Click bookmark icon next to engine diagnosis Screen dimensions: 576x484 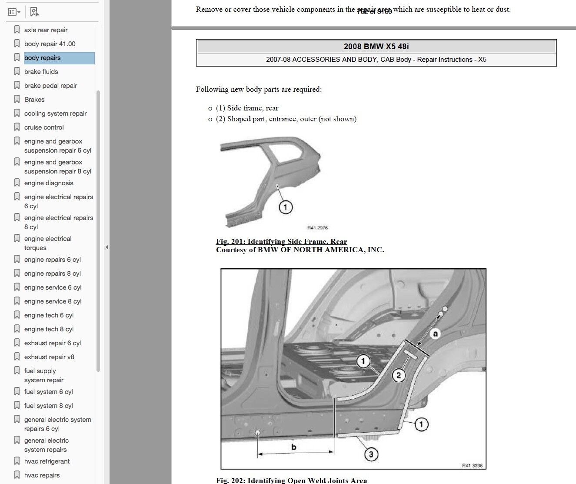tap(17, 183)
